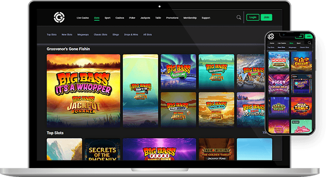
Task: Open Live Casino in laptop top navigation
Action: coord(83,18)
